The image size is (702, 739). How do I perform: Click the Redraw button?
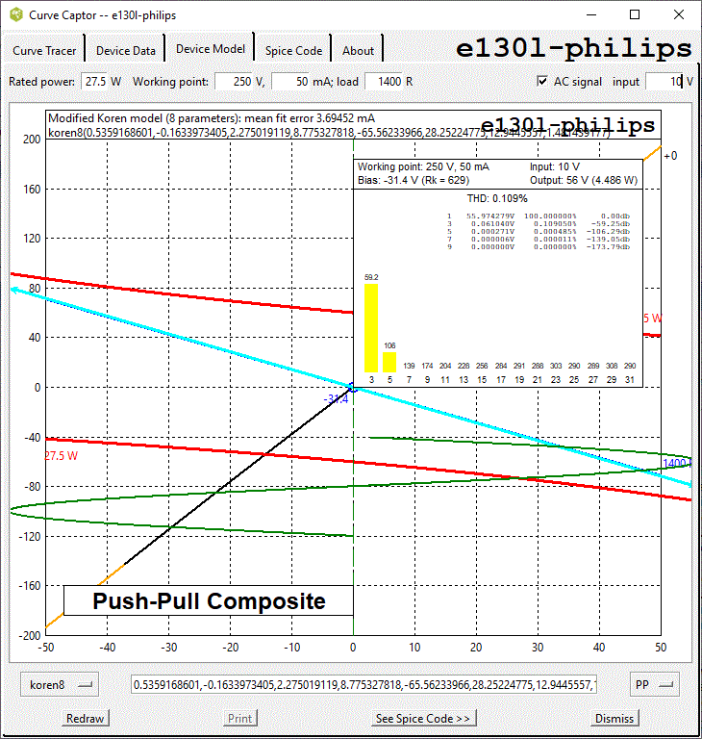point(85,718)
